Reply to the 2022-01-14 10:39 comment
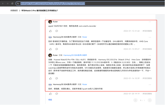This screenshot has width=165, height=105. [x=57, y=78]
